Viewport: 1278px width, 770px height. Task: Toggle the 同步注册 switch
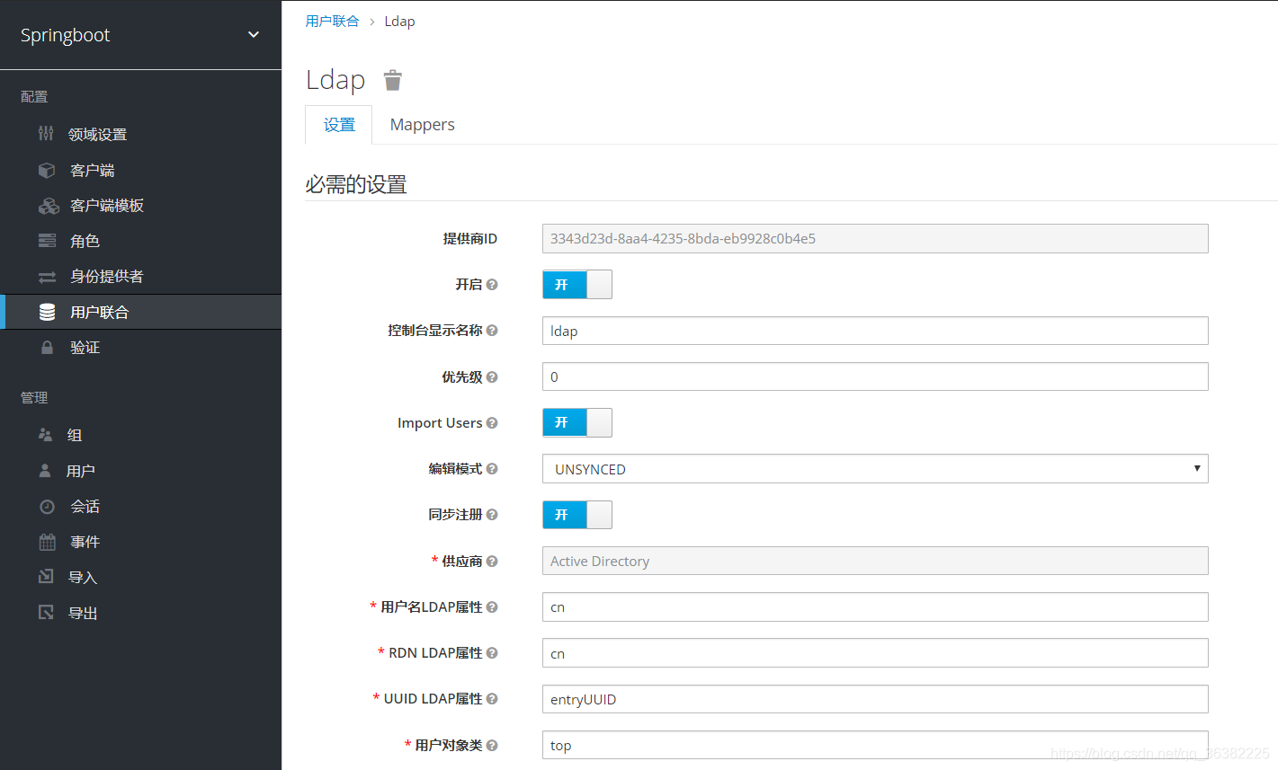pyautogui.click(x=577, y=515)
